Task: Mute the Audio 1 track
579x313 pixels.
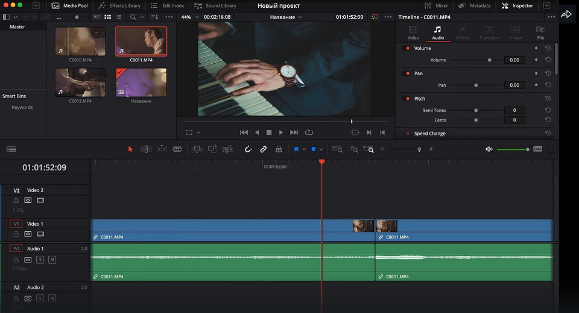Action: coord(52,259)
